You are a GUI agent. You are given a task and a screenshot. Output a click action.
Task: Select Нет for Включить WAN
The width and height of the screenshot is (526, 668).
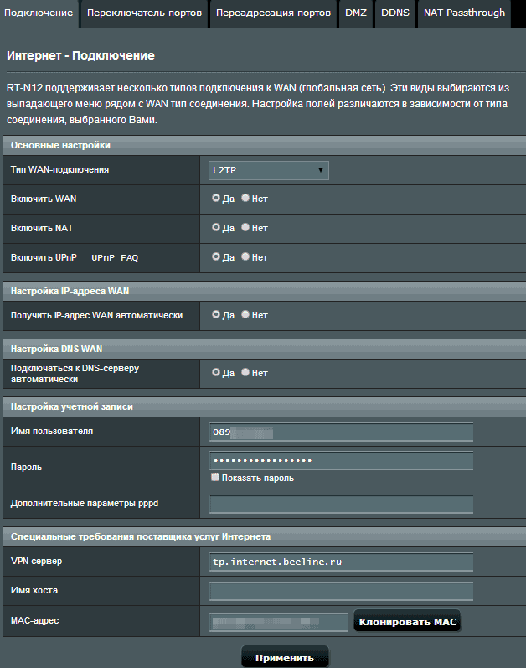coord(245,198)
